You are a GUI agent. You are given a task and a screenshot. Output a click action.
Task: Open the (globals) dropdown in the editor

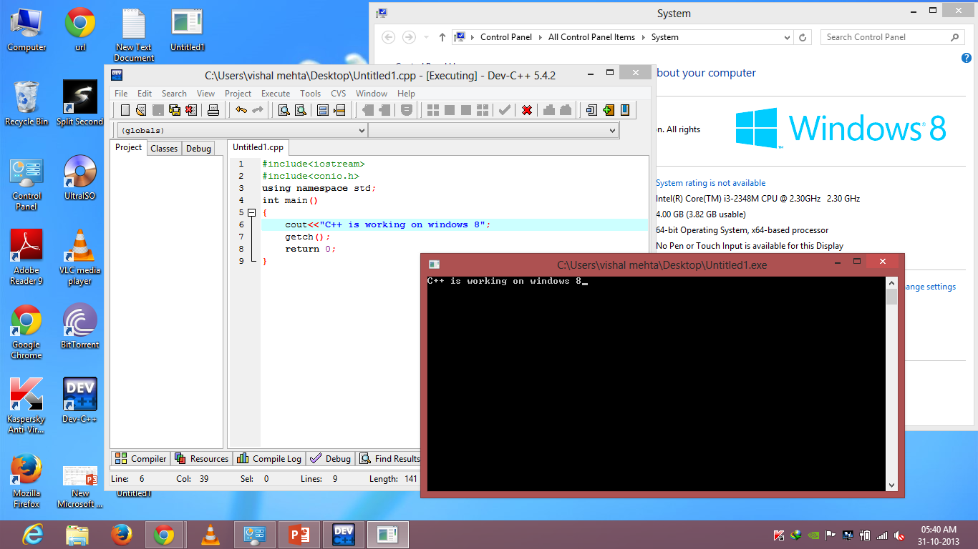tap(362, 130)
